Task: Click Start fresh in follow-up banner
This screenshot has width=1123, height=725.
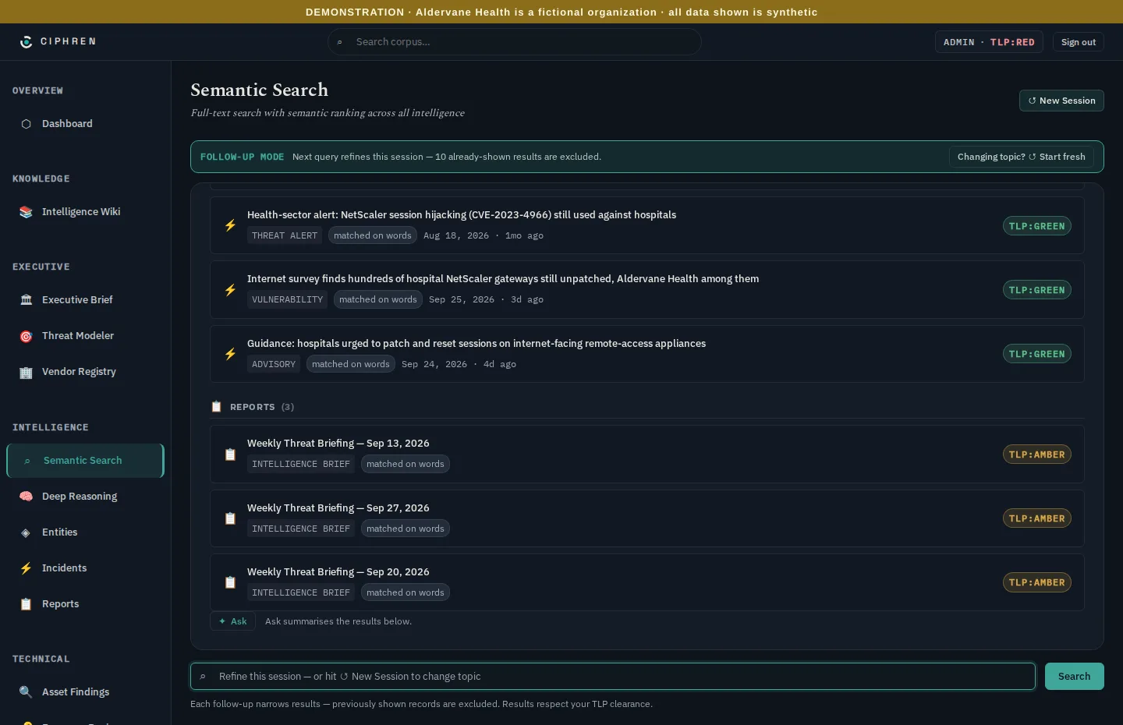Action: (x=1021, y=157)
